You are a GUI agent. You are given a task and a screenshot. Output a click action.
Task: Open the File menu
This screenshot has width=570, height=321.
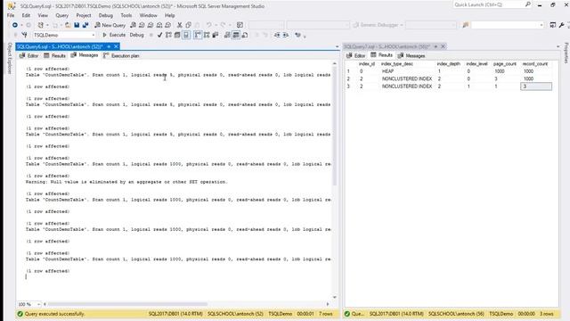pyautogui.click(x=11, y=15)
